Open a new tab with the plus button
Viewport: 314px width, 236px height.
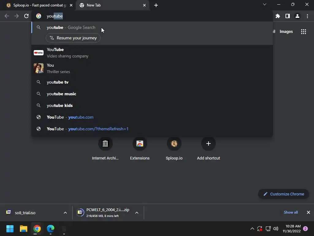(x=156, y=5)
